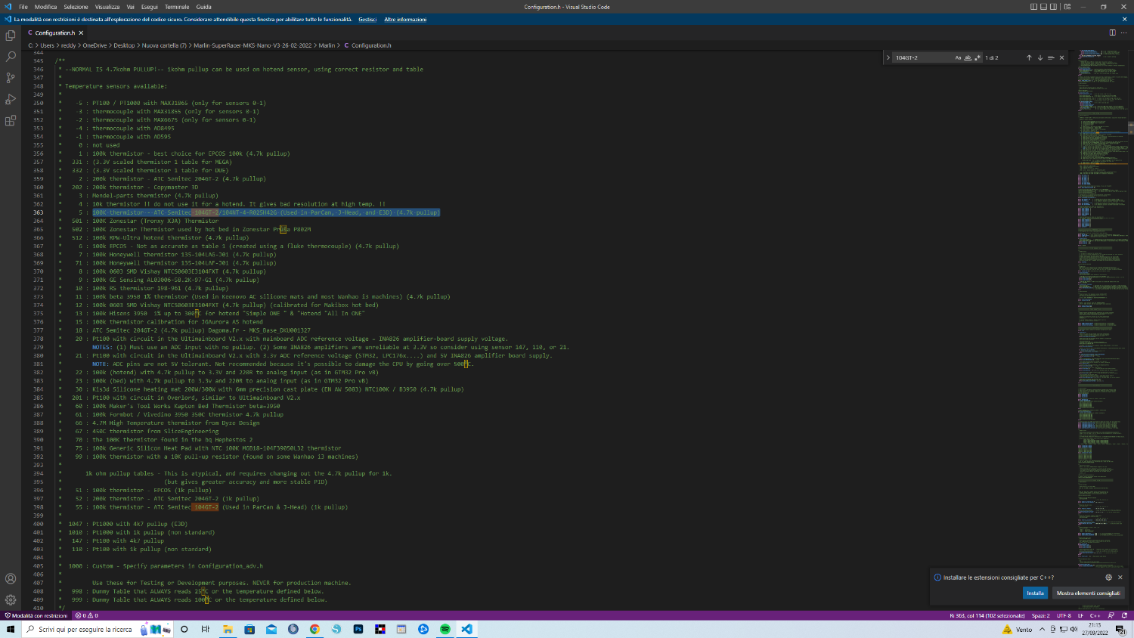
Task: Open the Run and Debug view
Action: pos(11,99)
